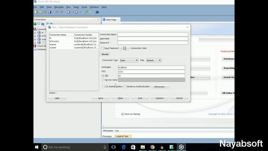268x151 pixels.
Task: Click the Save toolbar icon
Action: tap(45, 12)
